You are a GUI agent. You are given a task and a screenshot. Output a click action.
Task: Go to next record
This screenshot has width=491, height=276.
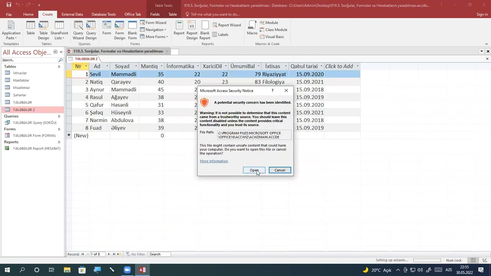coord(109,254)
